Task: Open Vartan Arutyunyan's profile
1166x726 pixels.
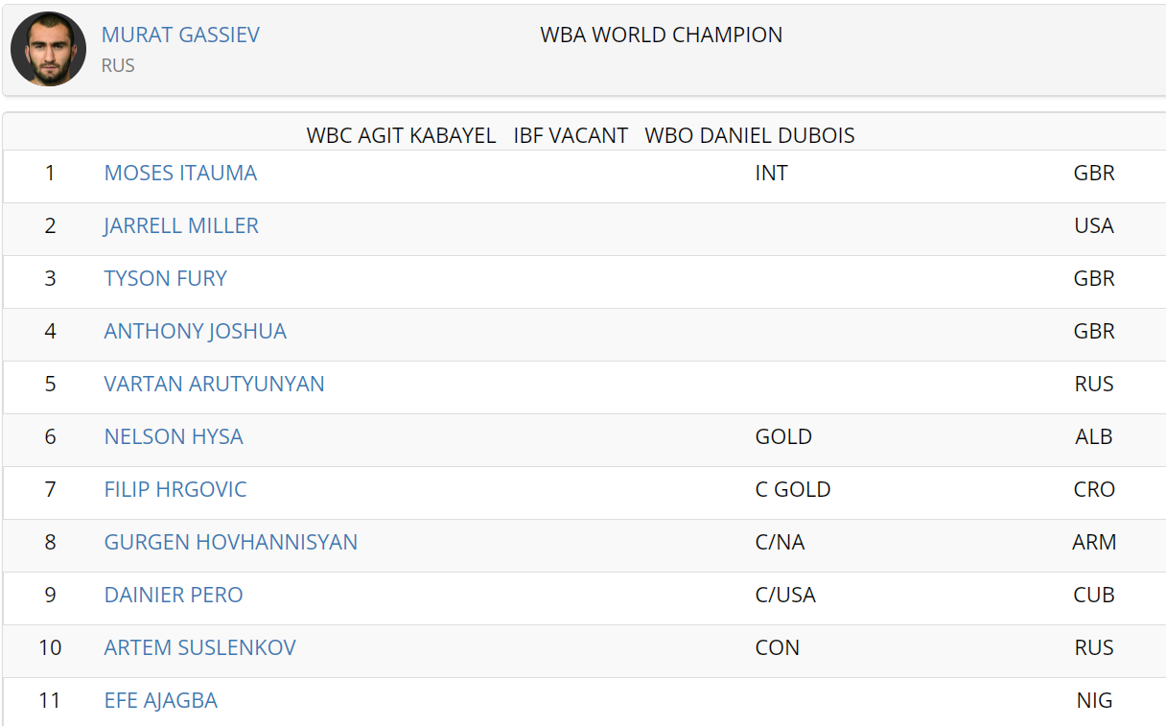Action: (x=215, y=384)
